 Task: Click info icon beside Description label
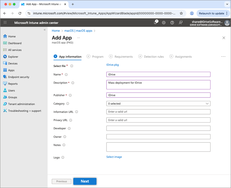pyautogui.click(x=73, y=83)
